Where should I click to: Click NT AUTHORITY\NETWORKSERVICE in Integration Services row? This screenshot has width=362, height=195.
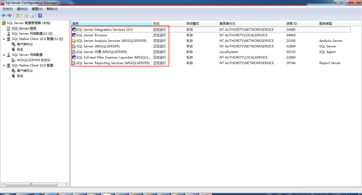[x=247, y=30]
